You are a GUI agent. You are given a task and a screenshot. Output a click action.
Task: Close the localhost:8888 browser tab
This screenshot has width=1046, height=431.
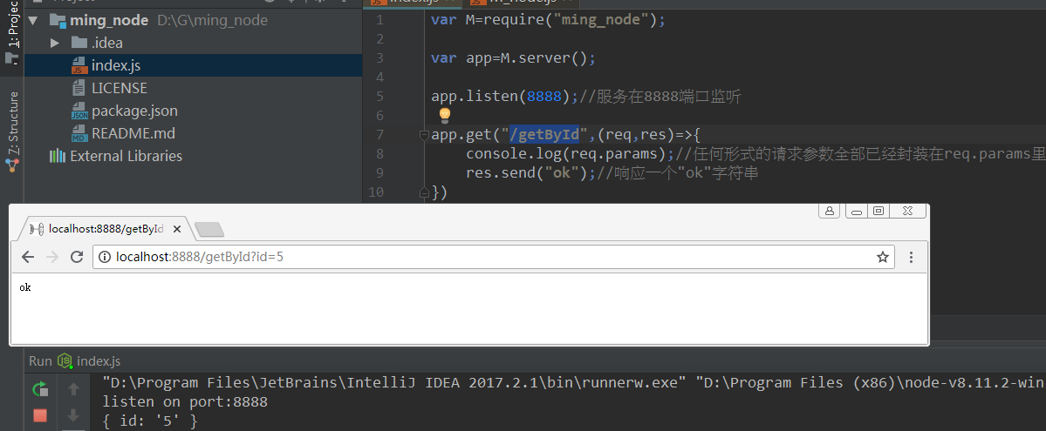[177, 228]
